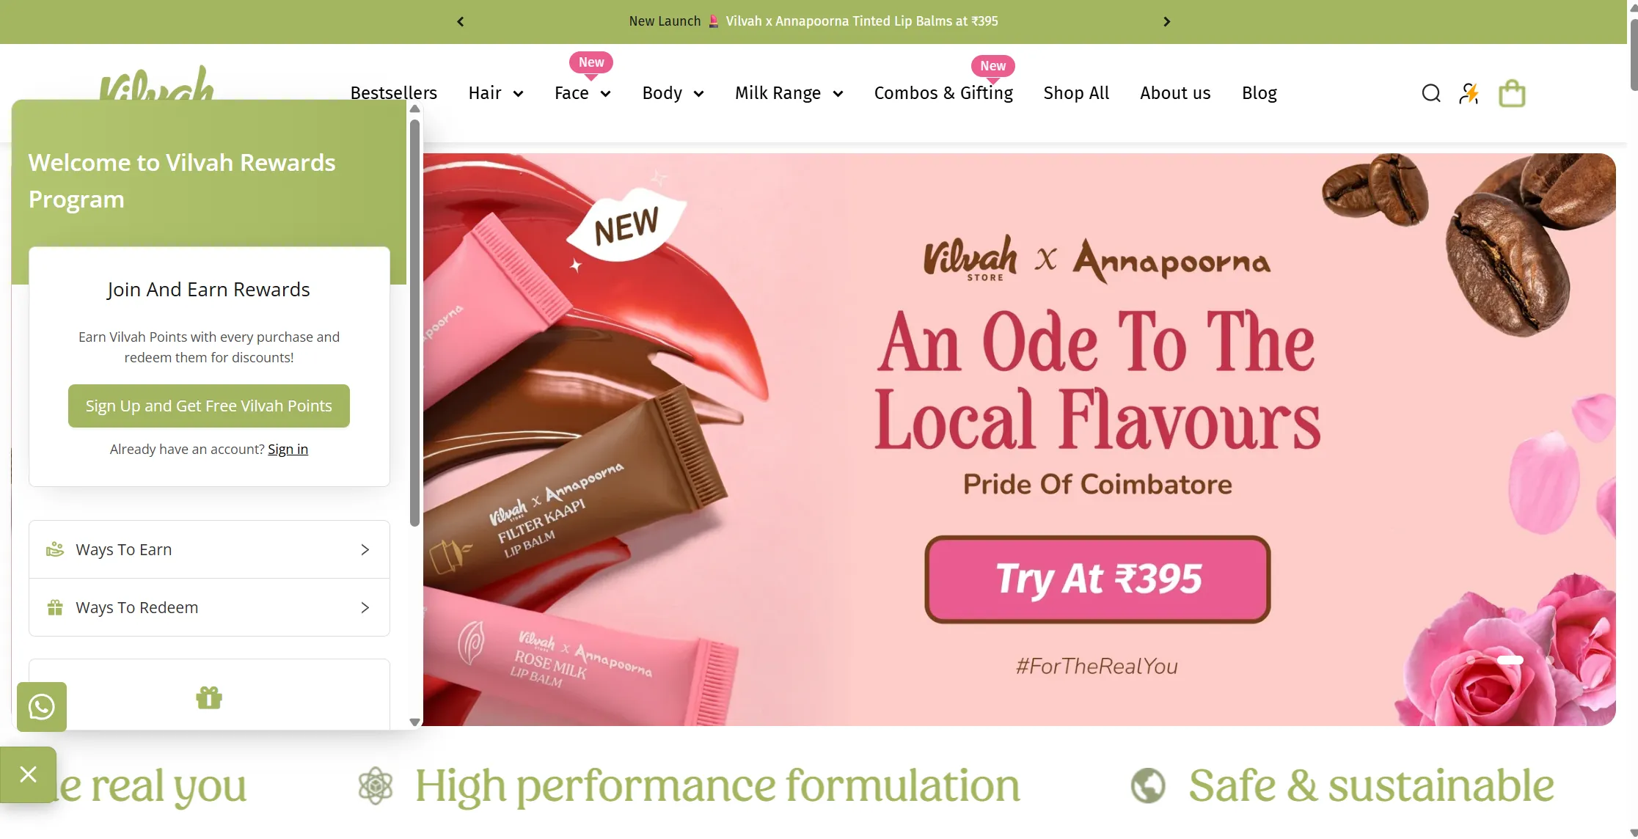The height and width of the screenshot is (839, 1638).
Task: Expand the Hair dropdown menu
Action: point(496,93)
